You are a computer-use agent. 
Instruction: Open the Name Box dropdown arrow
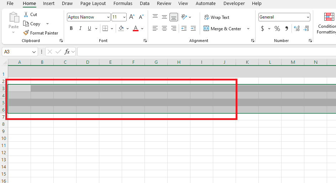coord(34,52)
